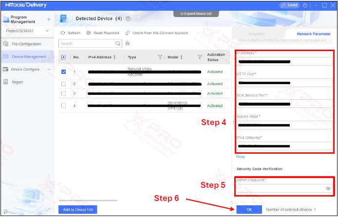
Task: Click Expand Device List handle
Action: tap(196, 14)
